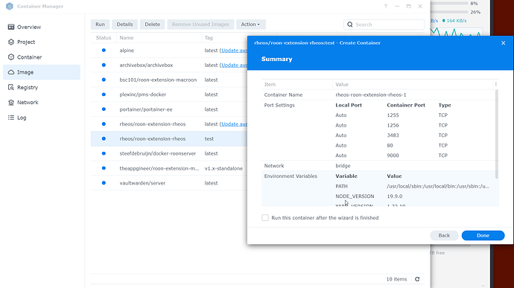Close the Create Container dialog
The width and height of the screenshot is (514, 288).
coord(503,43)
